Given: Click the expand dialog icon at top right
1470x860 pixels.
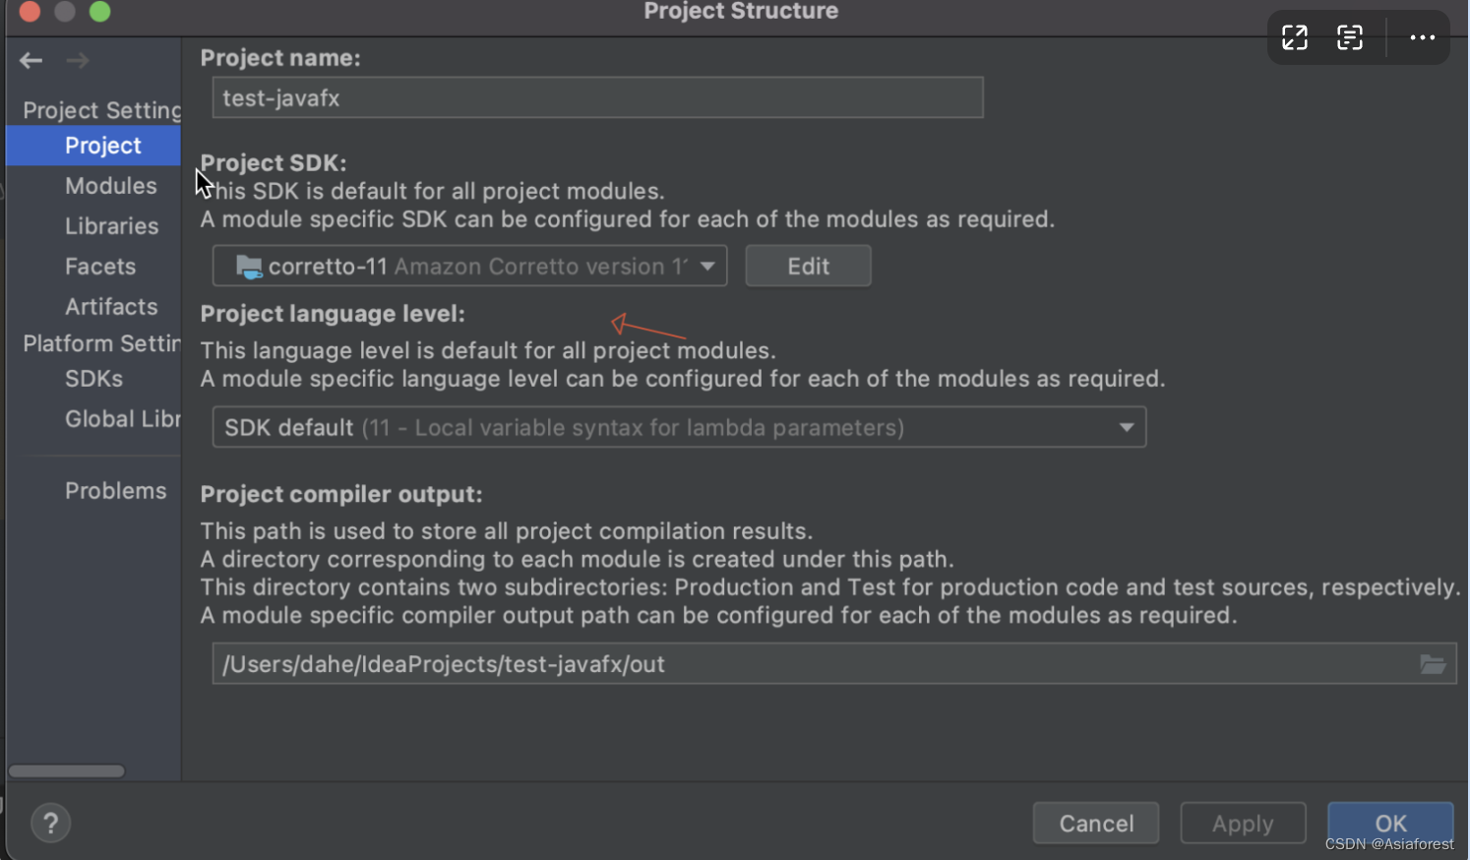Looking at the screenshot, I should point(1294,37).
